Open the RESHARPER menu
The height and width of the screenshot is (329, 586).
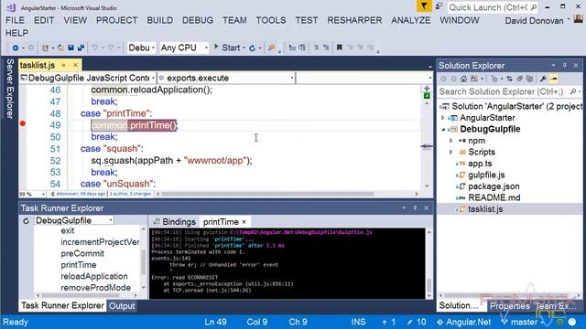coord(354,20)
